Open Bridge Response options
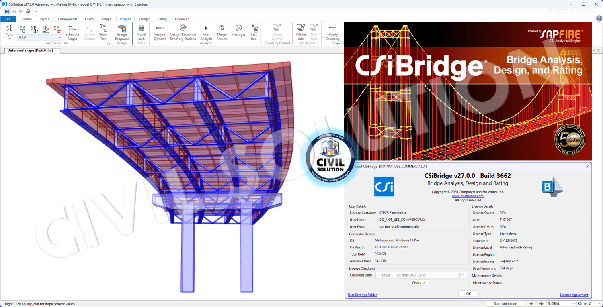 [122, 33]
